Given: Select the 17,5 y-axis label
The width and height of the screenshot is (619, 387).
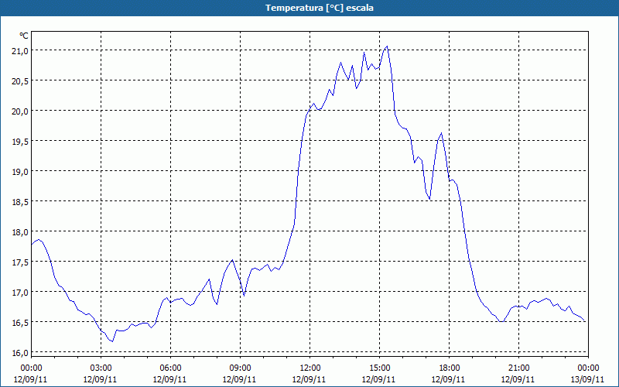Looking at the screenshot, I should [20, 262].
